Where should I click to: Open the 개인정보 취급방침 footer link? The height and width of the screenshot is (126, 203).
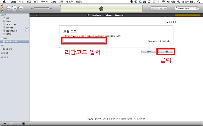coord(126,119)
